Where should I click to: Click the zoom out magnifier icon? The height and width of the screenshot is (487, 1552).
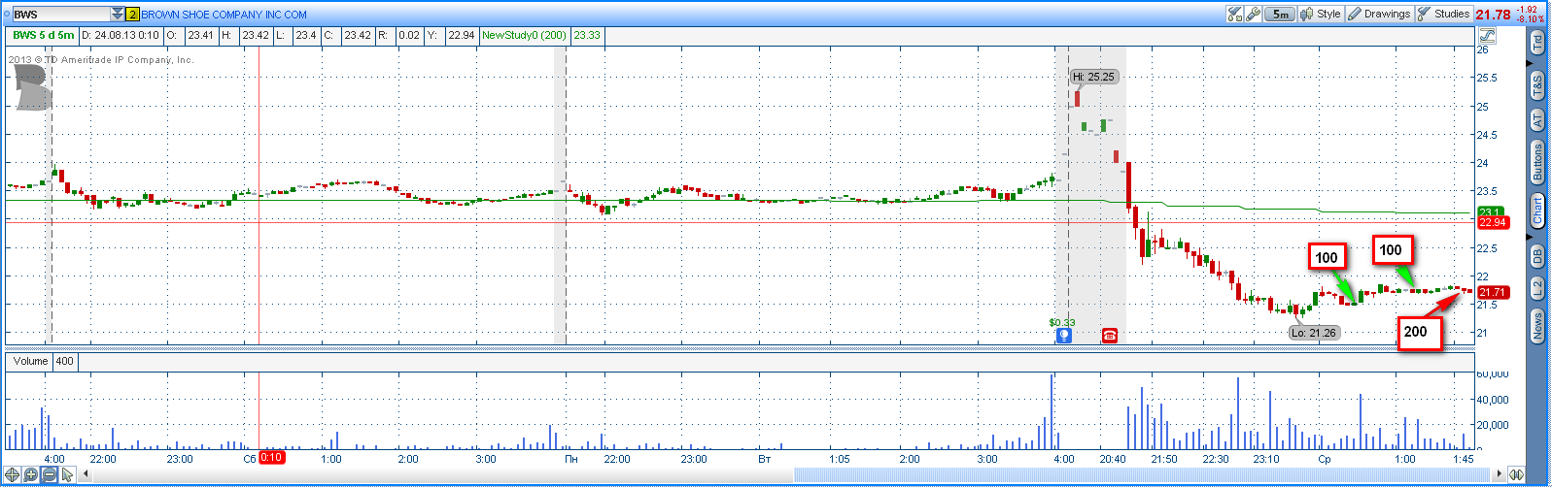[x=50, y=474]
